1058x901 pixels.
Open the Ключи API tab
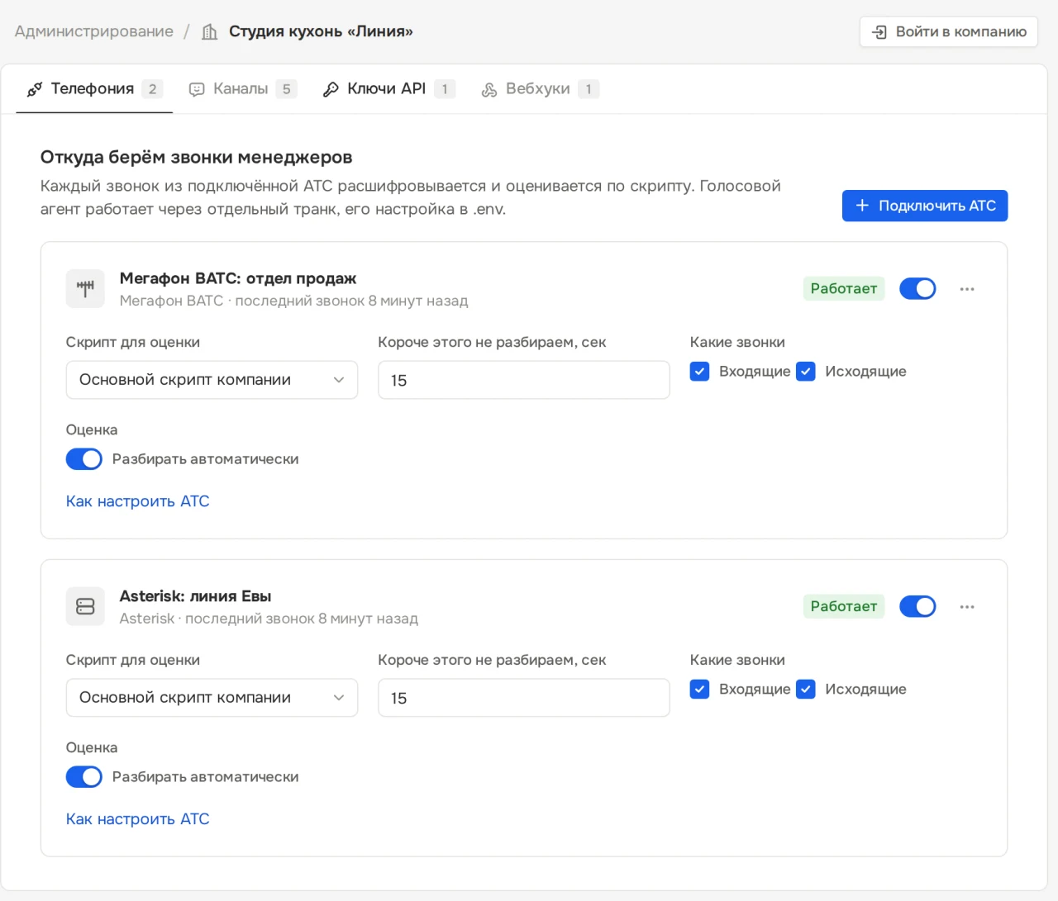point(388,89)
